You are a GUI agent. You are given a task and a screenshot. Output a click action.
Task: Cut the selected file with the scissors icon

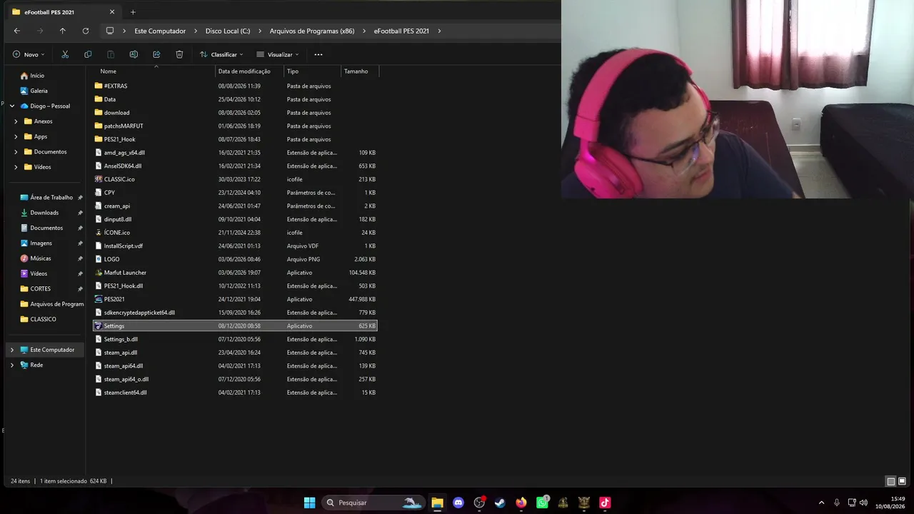point(65,54)
